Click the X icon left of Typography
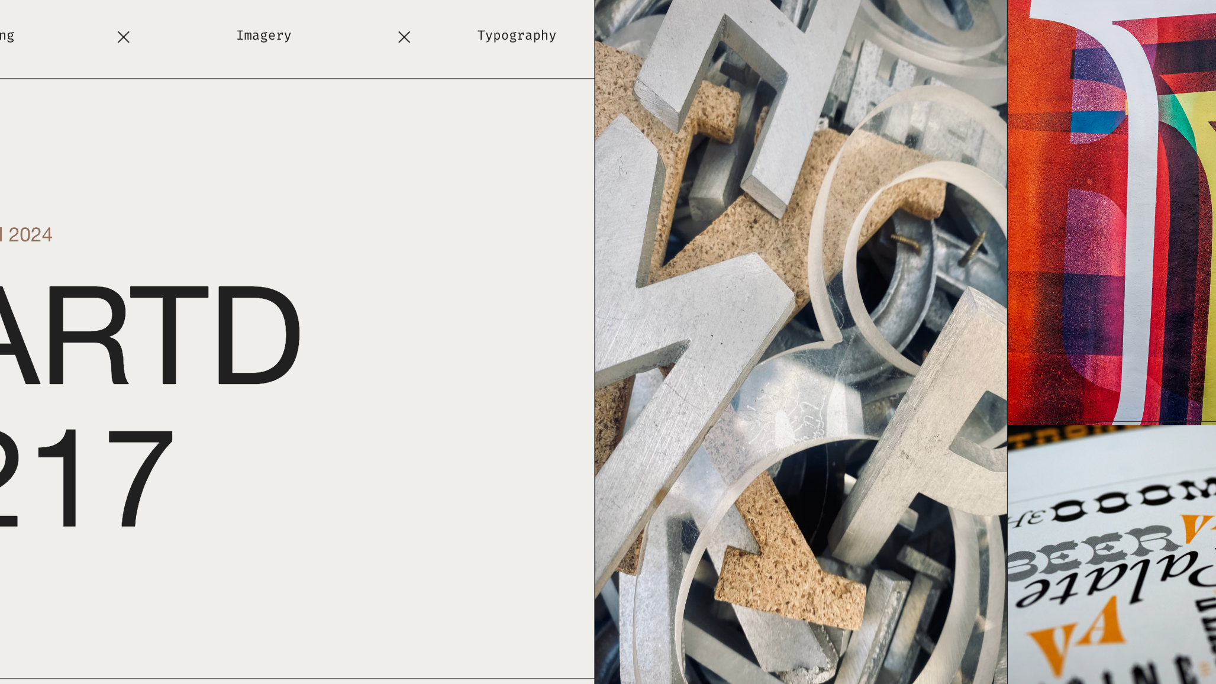The height and width of the screenshot is (684, 1216). 404,37
